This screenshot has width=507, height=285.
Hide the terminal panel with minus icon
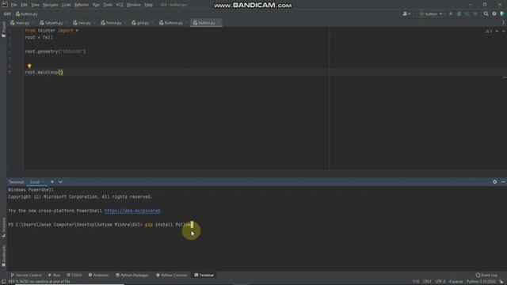[x=503, y=182]
